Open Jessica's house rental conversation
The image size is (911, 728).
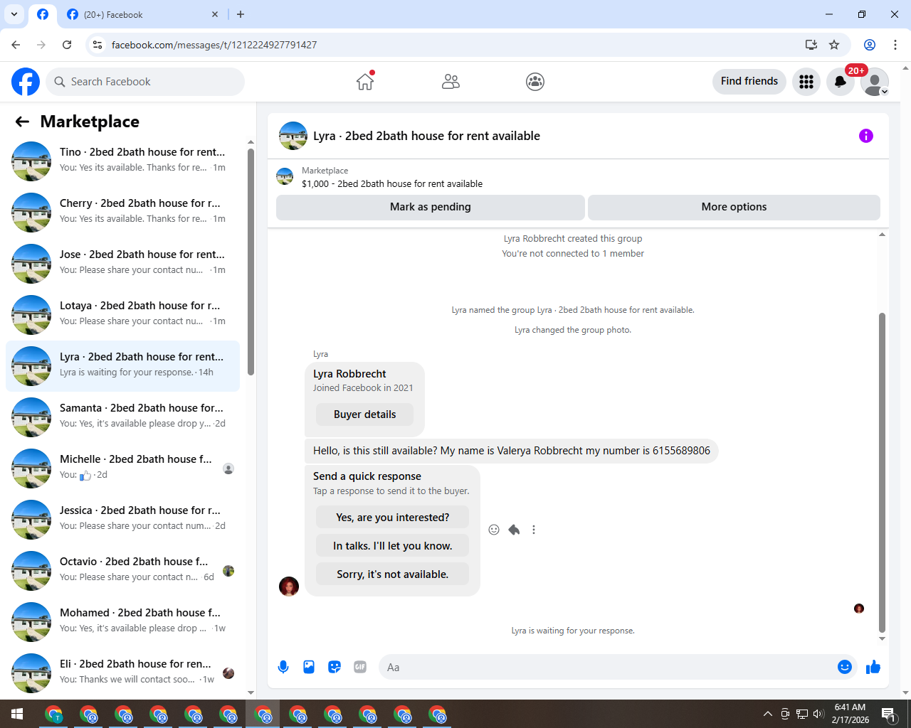click(x=122, y=520)
